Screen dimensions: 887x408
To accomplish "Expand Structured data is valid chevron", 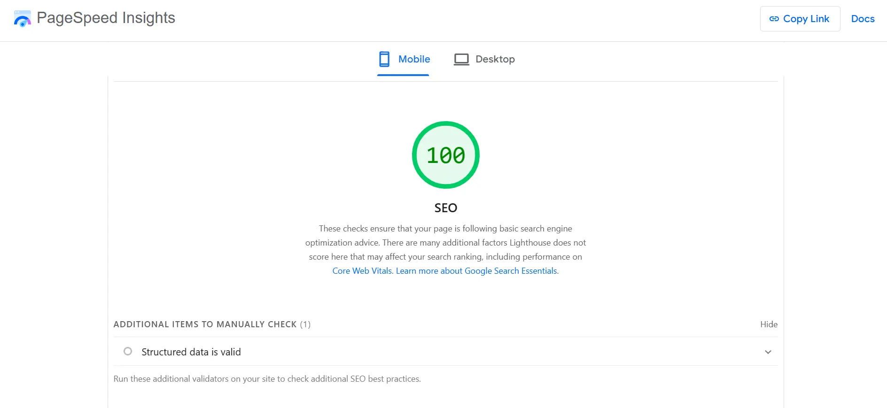I will (768, 352).
